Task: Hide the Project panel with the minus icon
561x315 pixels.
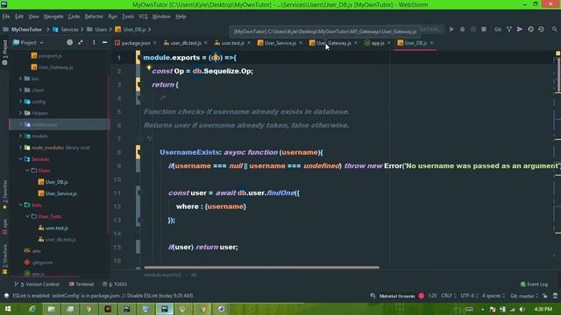Action: coord(104,43)
